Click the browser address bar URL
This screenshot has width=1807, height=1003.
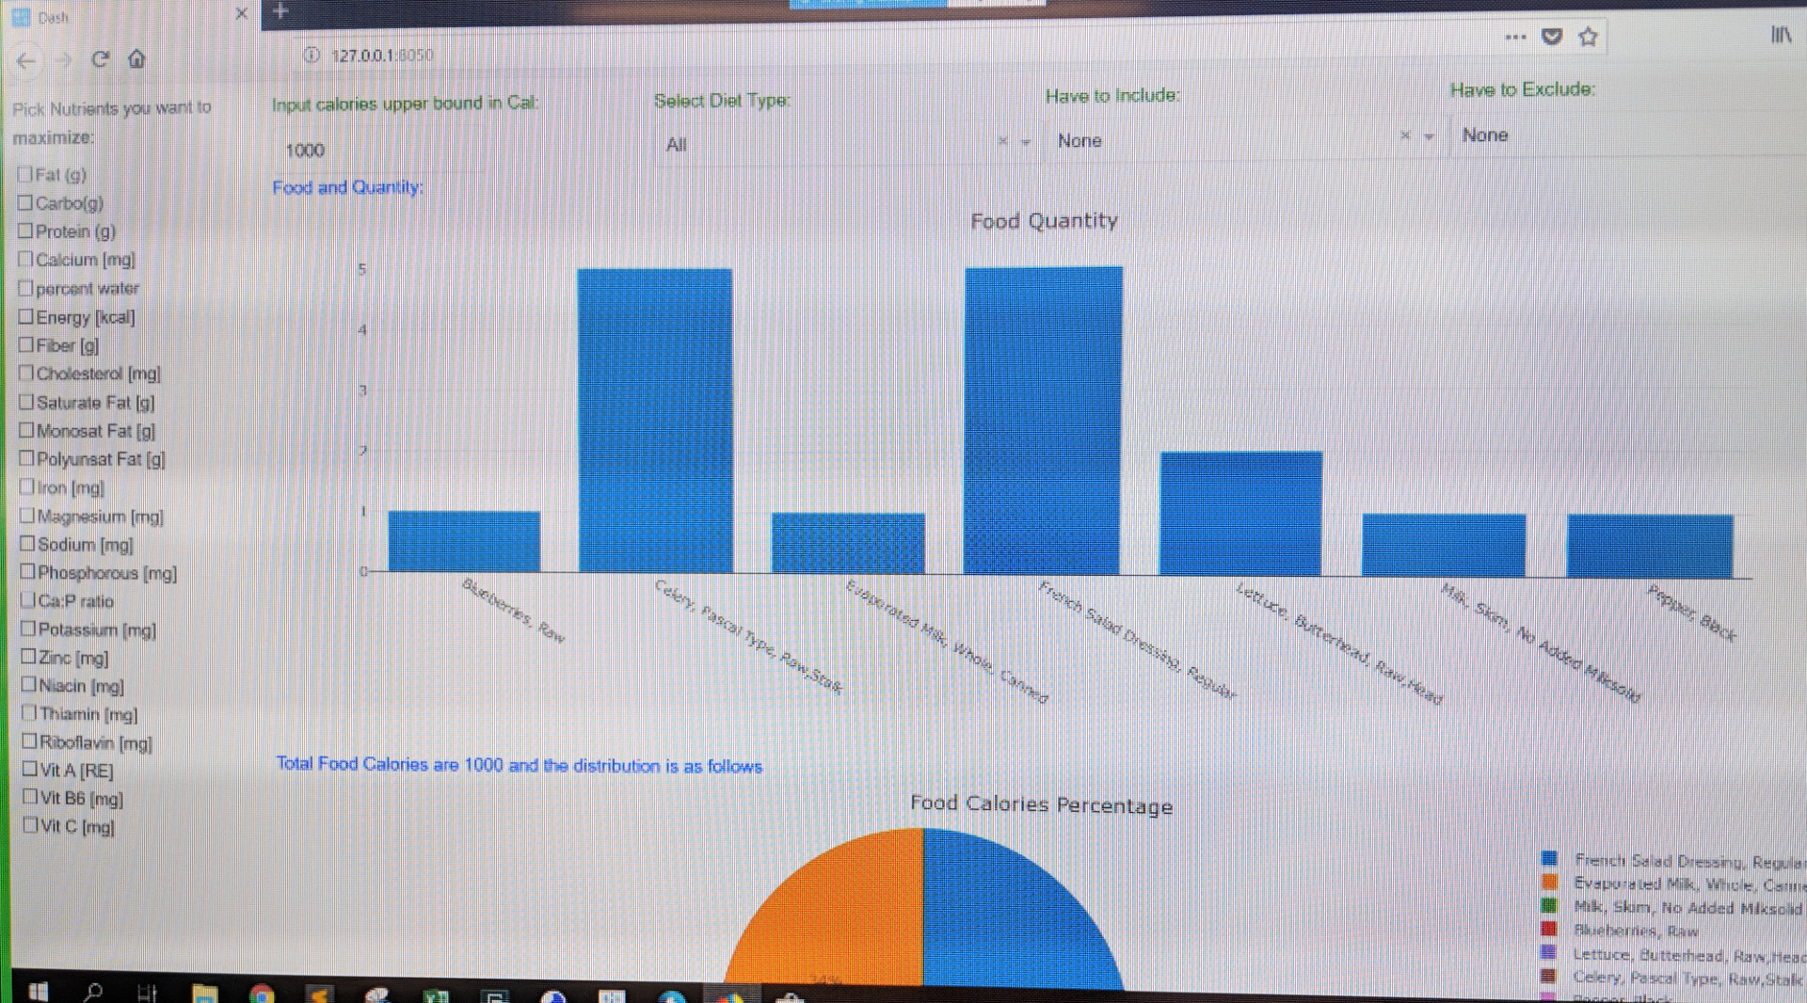coord(382,56)
